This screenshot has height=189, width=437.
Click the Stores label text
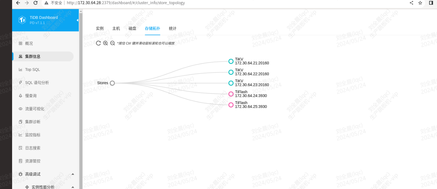pos(103,83)
